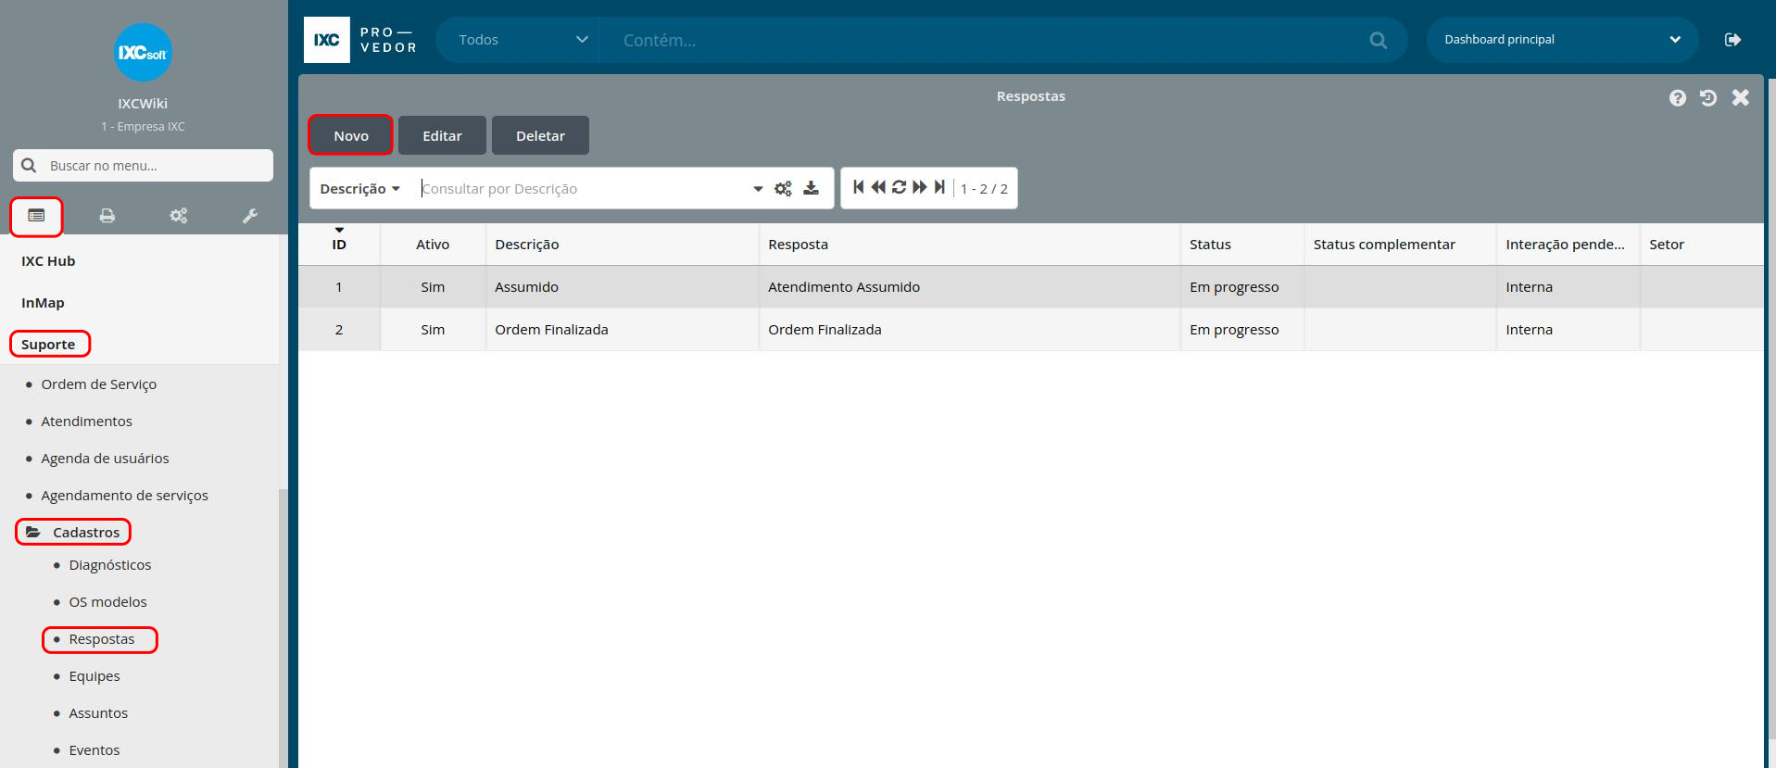Open the Dashboard principal dropdown
Viewport: 1776px width, 768px height.
(1562, 40)
